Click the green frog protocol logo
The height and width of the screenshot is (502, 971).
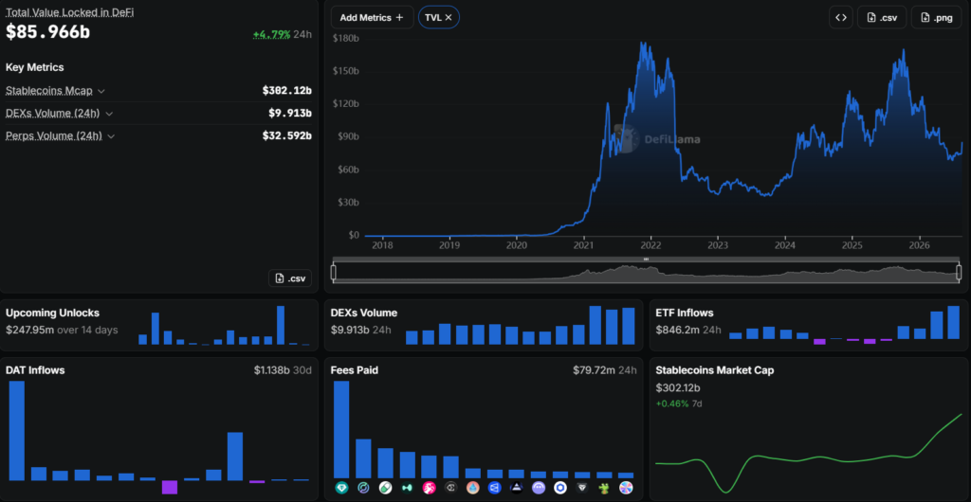(604, 488)
